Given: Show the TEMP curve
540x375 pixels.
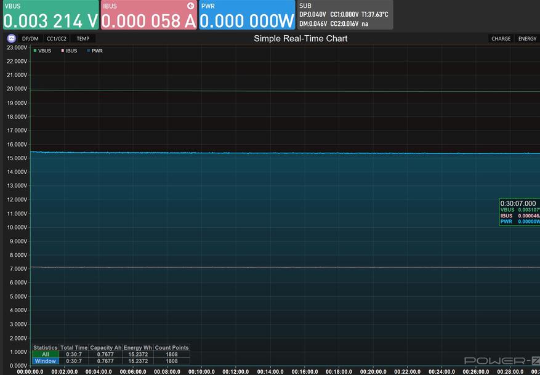Looking at the screenshot, I should point(83,39).
